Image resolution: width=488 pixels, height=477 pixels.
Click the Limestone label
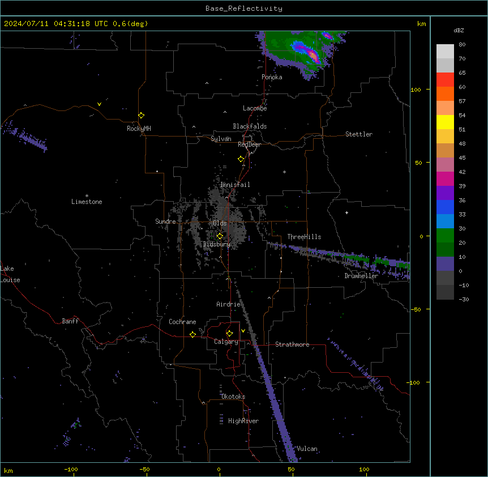[87, 202]
